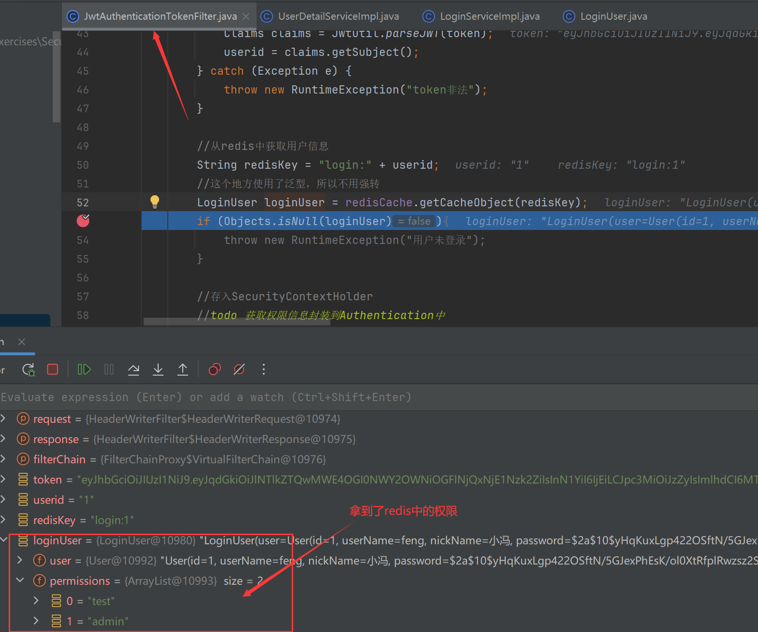Image resolution: width=758 pixels, height=632 pixels.
Task: Resume program execution
Action: [x=84, y=370]
